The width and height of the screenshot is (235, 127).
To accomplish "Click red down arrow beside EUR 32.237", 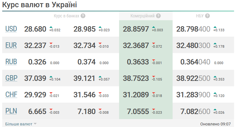I will [x=51, y=43].
